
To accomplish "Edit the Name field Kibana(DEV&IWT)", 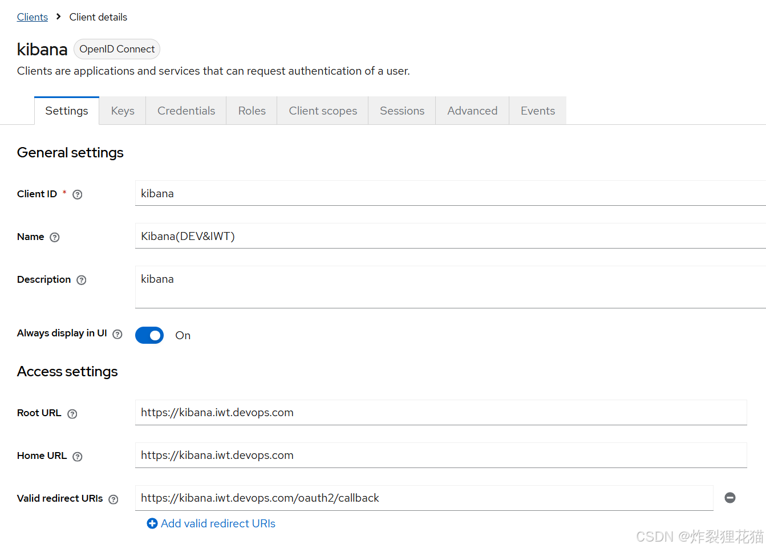I will pos(451,236).
